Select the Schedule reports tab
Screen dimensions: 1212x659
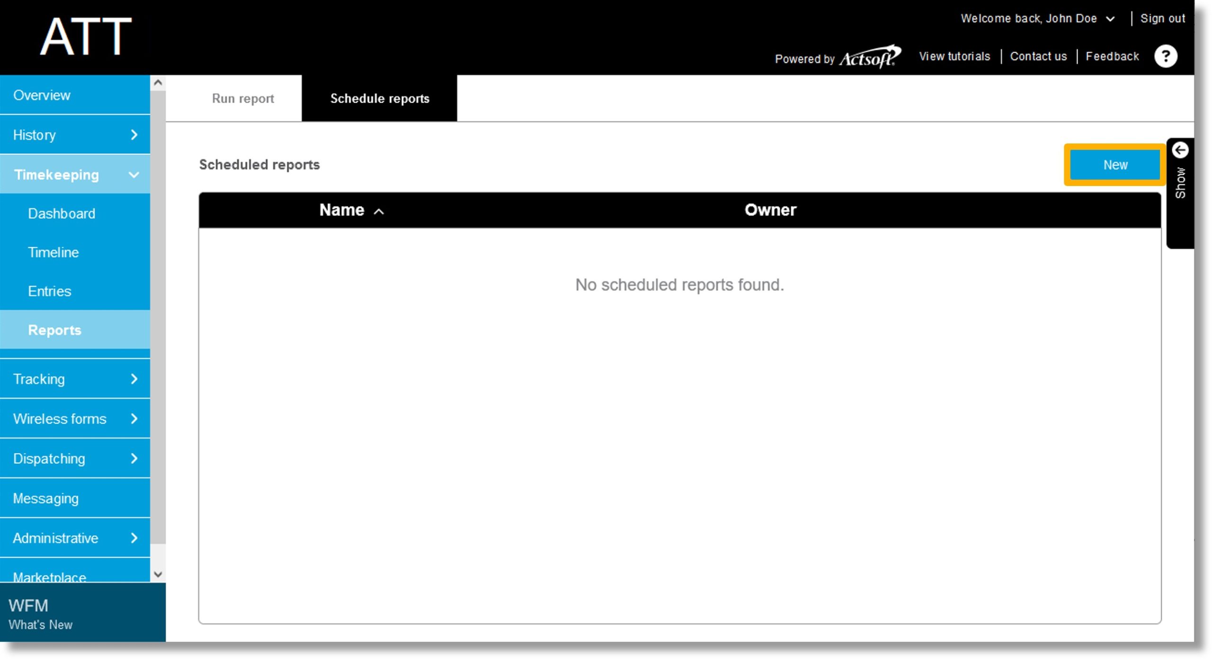click(x=379, y=98)
